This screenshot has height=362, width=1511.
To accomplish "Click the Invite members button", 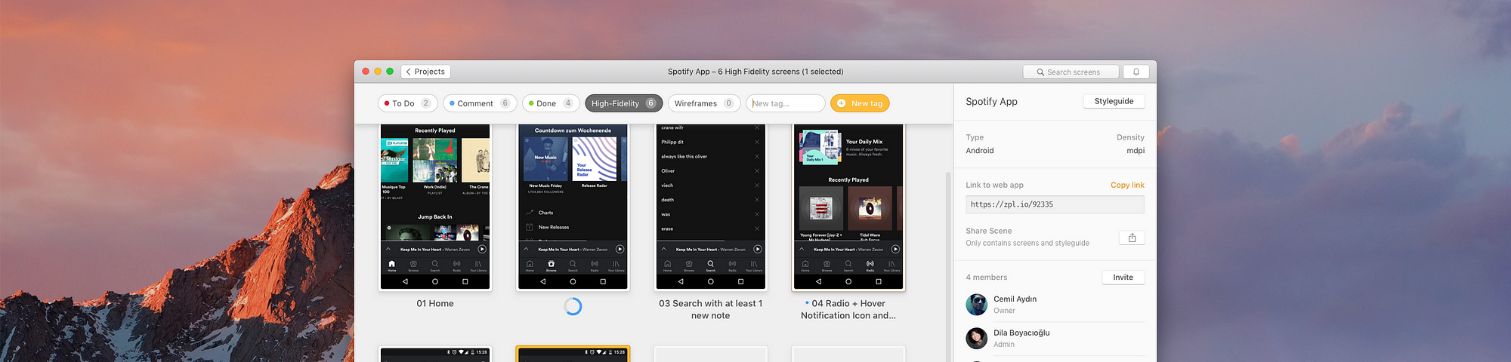I will coord(1123,278).
